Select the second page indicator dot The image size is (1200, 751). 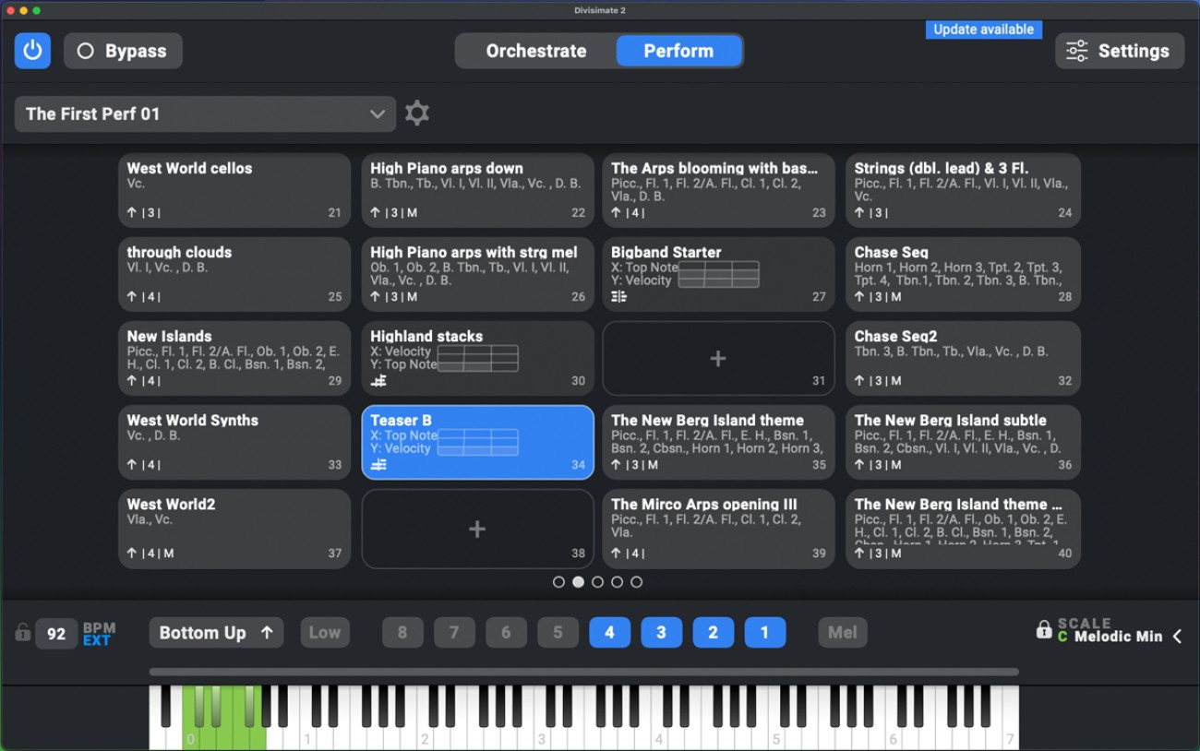tap(578, 582)
